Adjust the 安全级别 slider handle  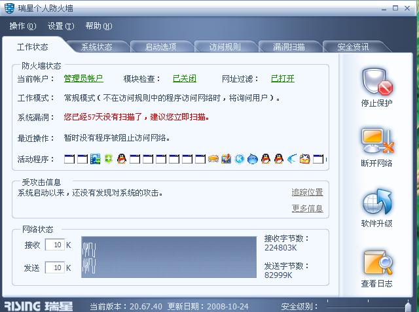click(x=408, y=306)
